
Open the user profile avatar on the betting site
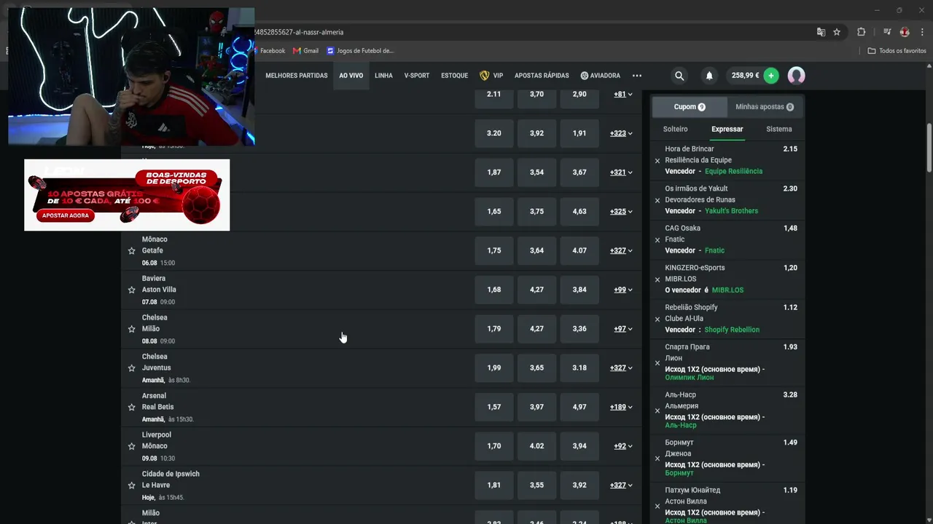(796, 76)
